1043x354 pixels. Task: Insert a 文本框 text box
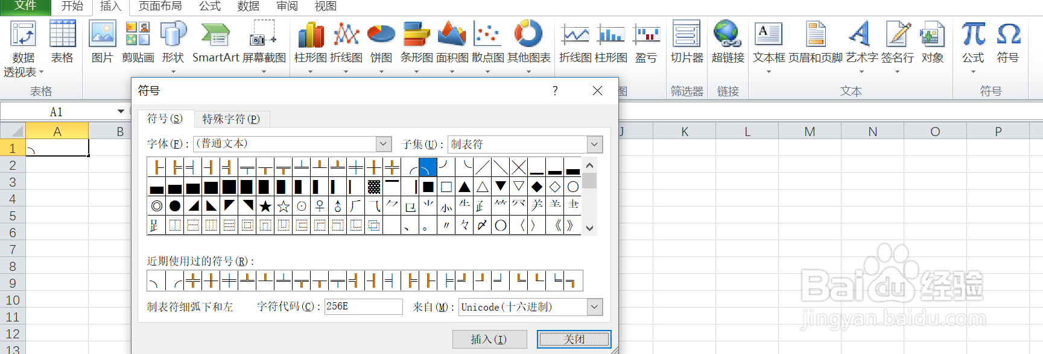coord(769,42)
